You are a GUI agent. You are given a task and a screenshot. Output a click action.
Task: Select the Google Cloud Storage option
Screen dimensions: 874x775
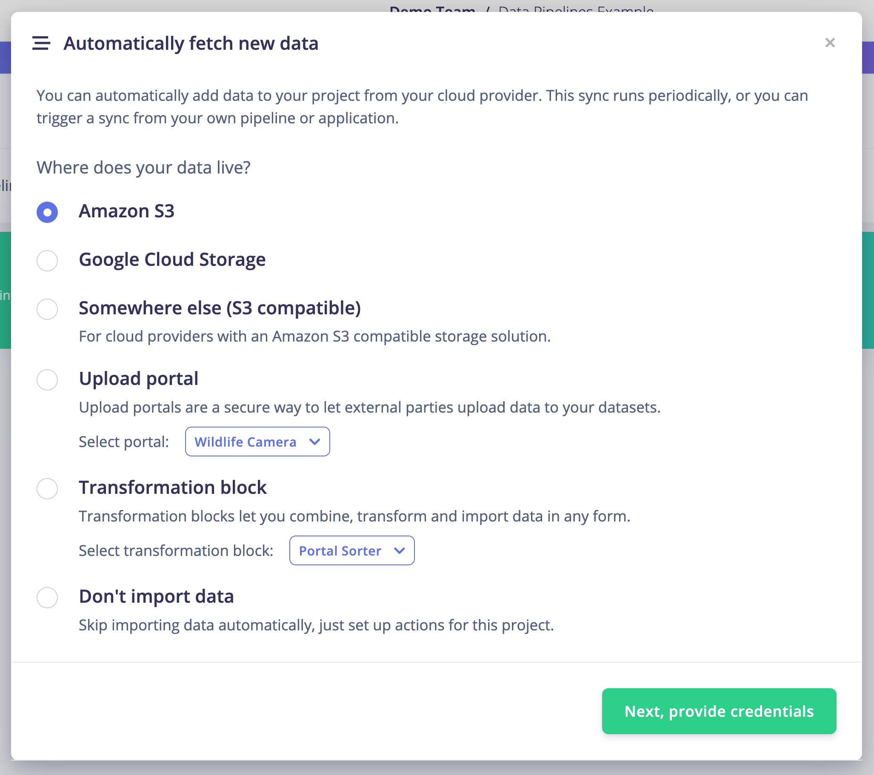tap(47, 260)
